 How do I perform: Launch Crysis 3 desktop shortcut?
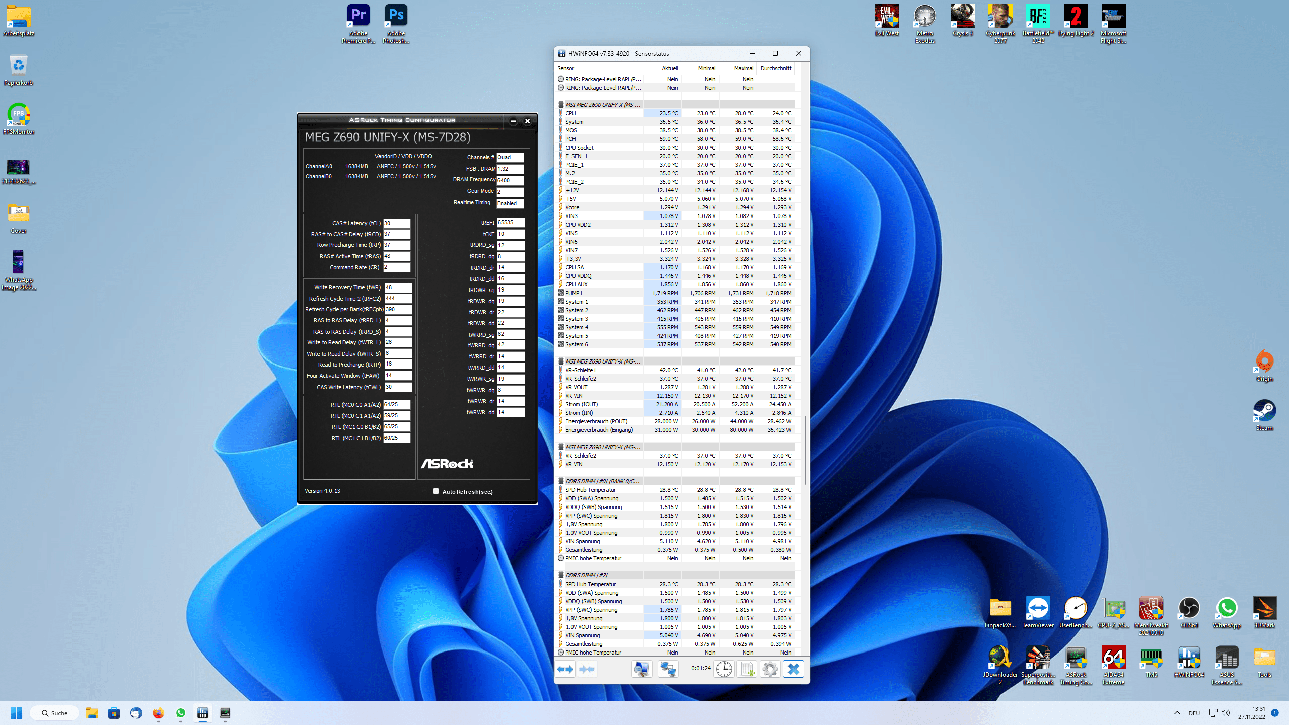[963, 20]
